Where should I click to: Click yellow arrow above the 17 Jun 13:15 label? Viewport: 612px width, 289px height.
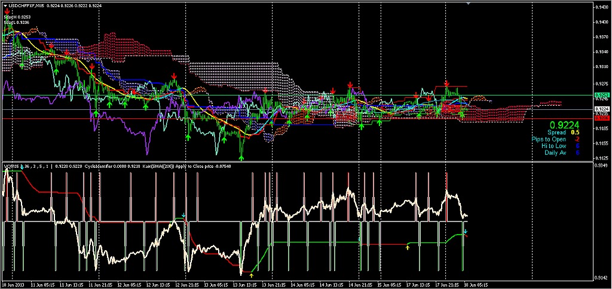tap(408, 246)
